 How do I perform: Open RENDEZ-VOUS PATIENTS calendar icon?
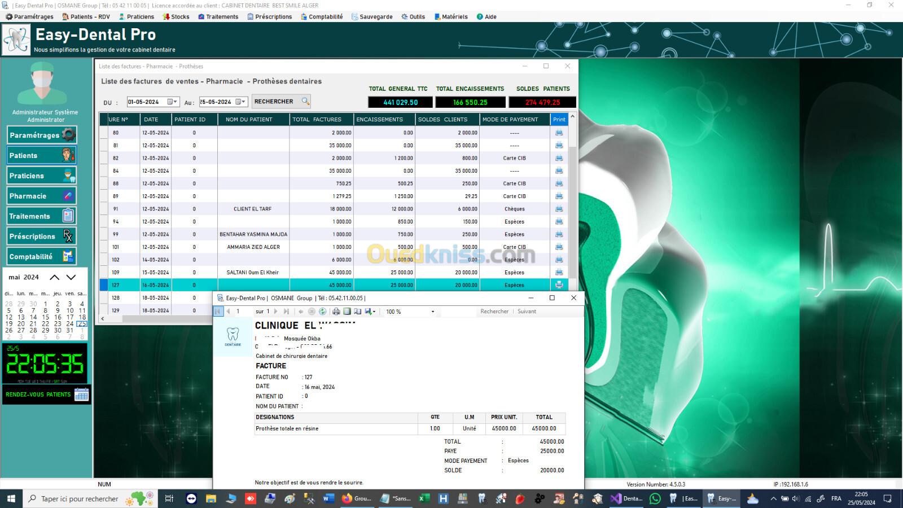point(81,395)
